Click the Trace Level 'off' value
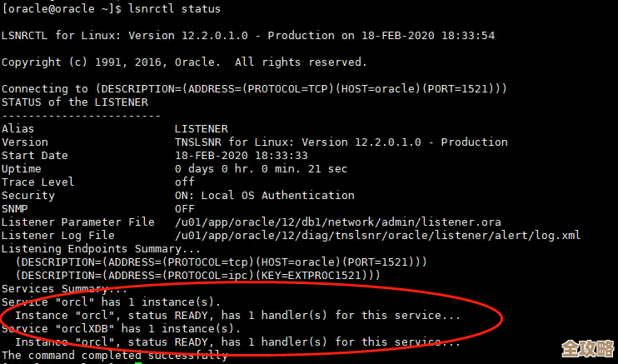 pos(184,182)
